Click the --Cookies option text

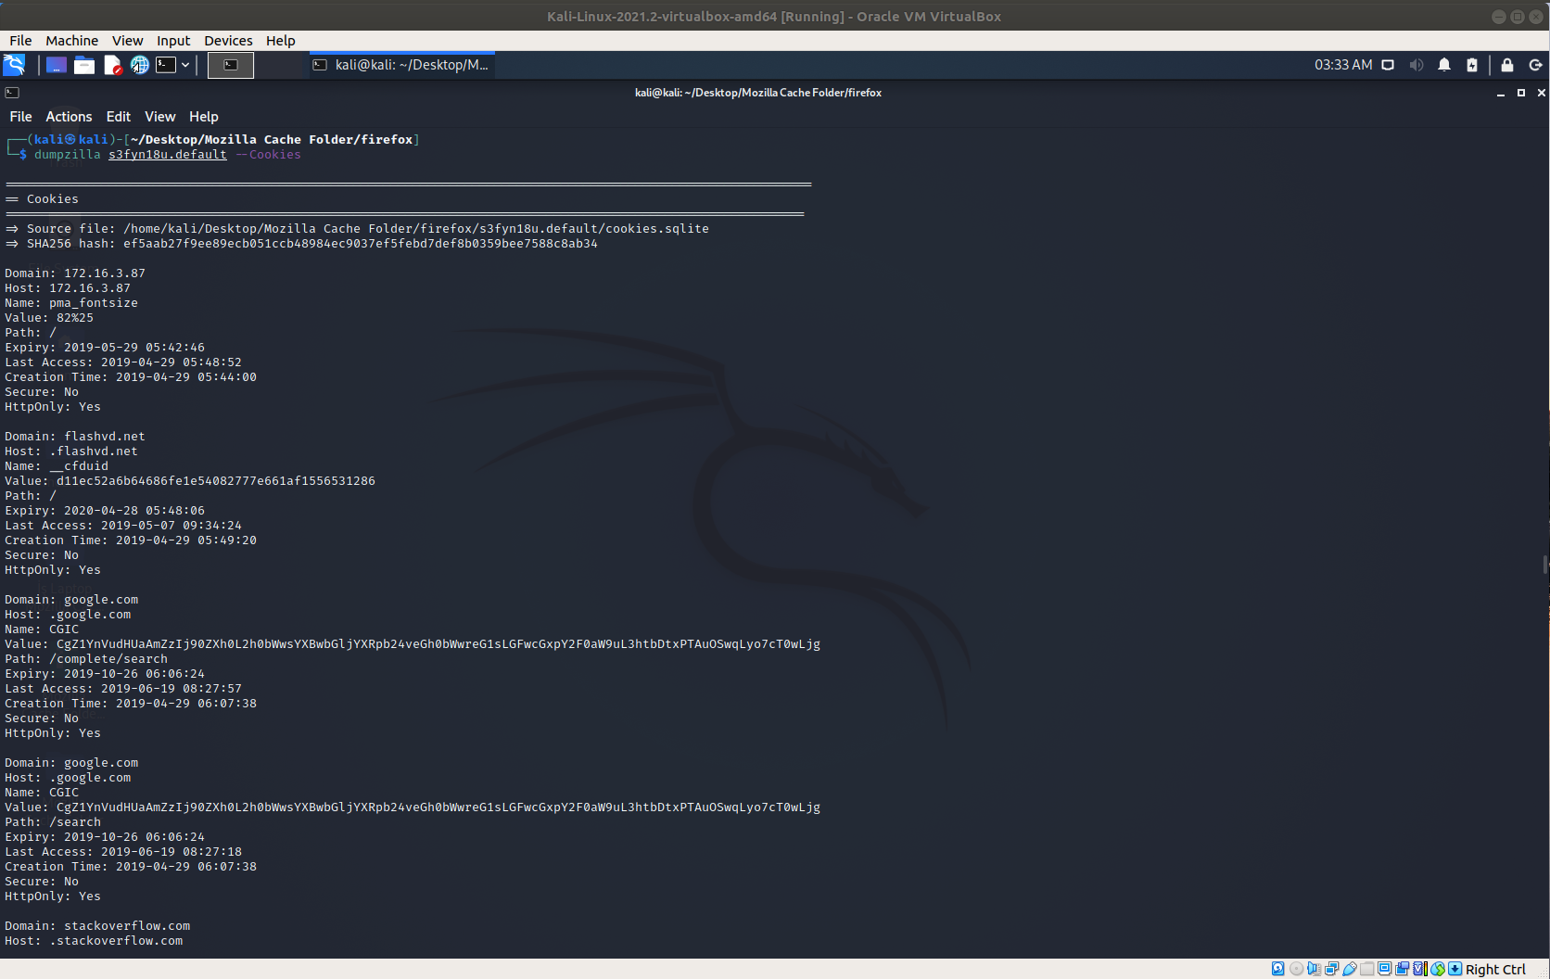click(x=268, y=155)
